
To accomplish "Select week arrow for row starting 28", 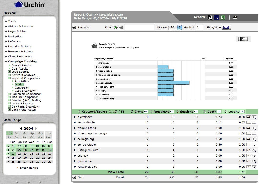I will tap(8, 146).
